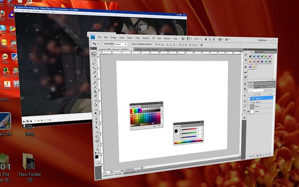
Task: Select the Crop tool in the toolbox
Action: pyautogui.click(x=94, y=72)
